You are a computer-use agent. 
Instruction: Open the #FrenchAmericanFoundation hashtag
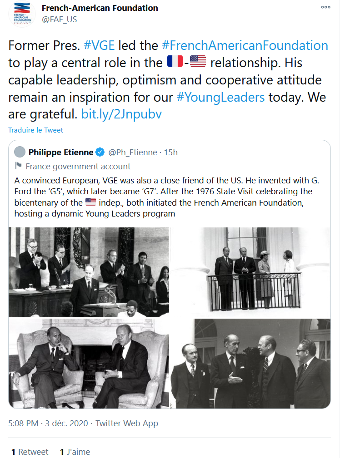click(x=245, y=45)
